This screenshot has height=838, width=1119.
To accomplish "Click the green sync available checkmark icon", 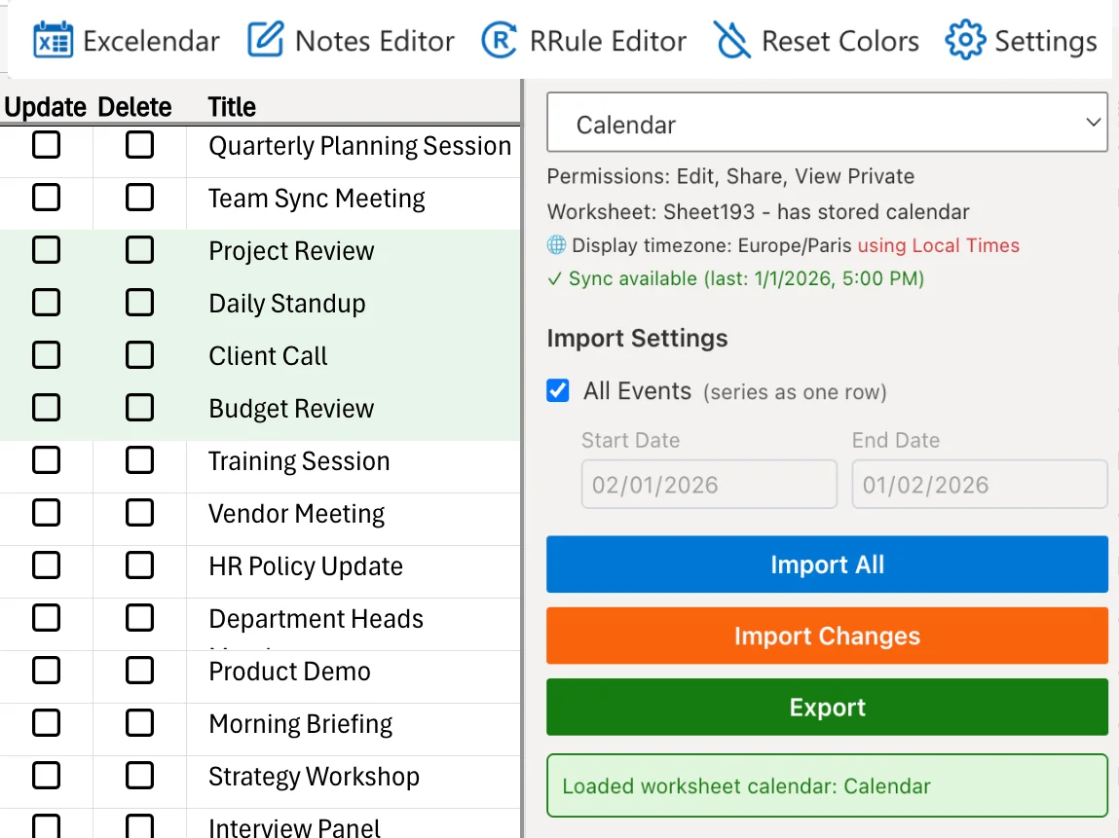I will tap(554, 278).
